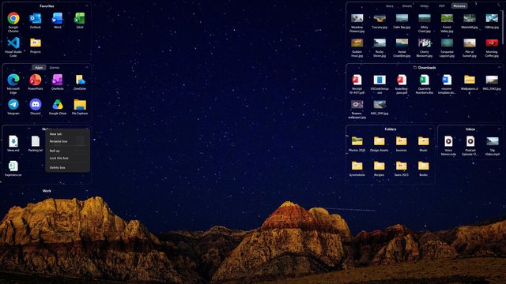506x284 pixels.
Task: Choose Lock this box menu entry
Action: point(67,158)
